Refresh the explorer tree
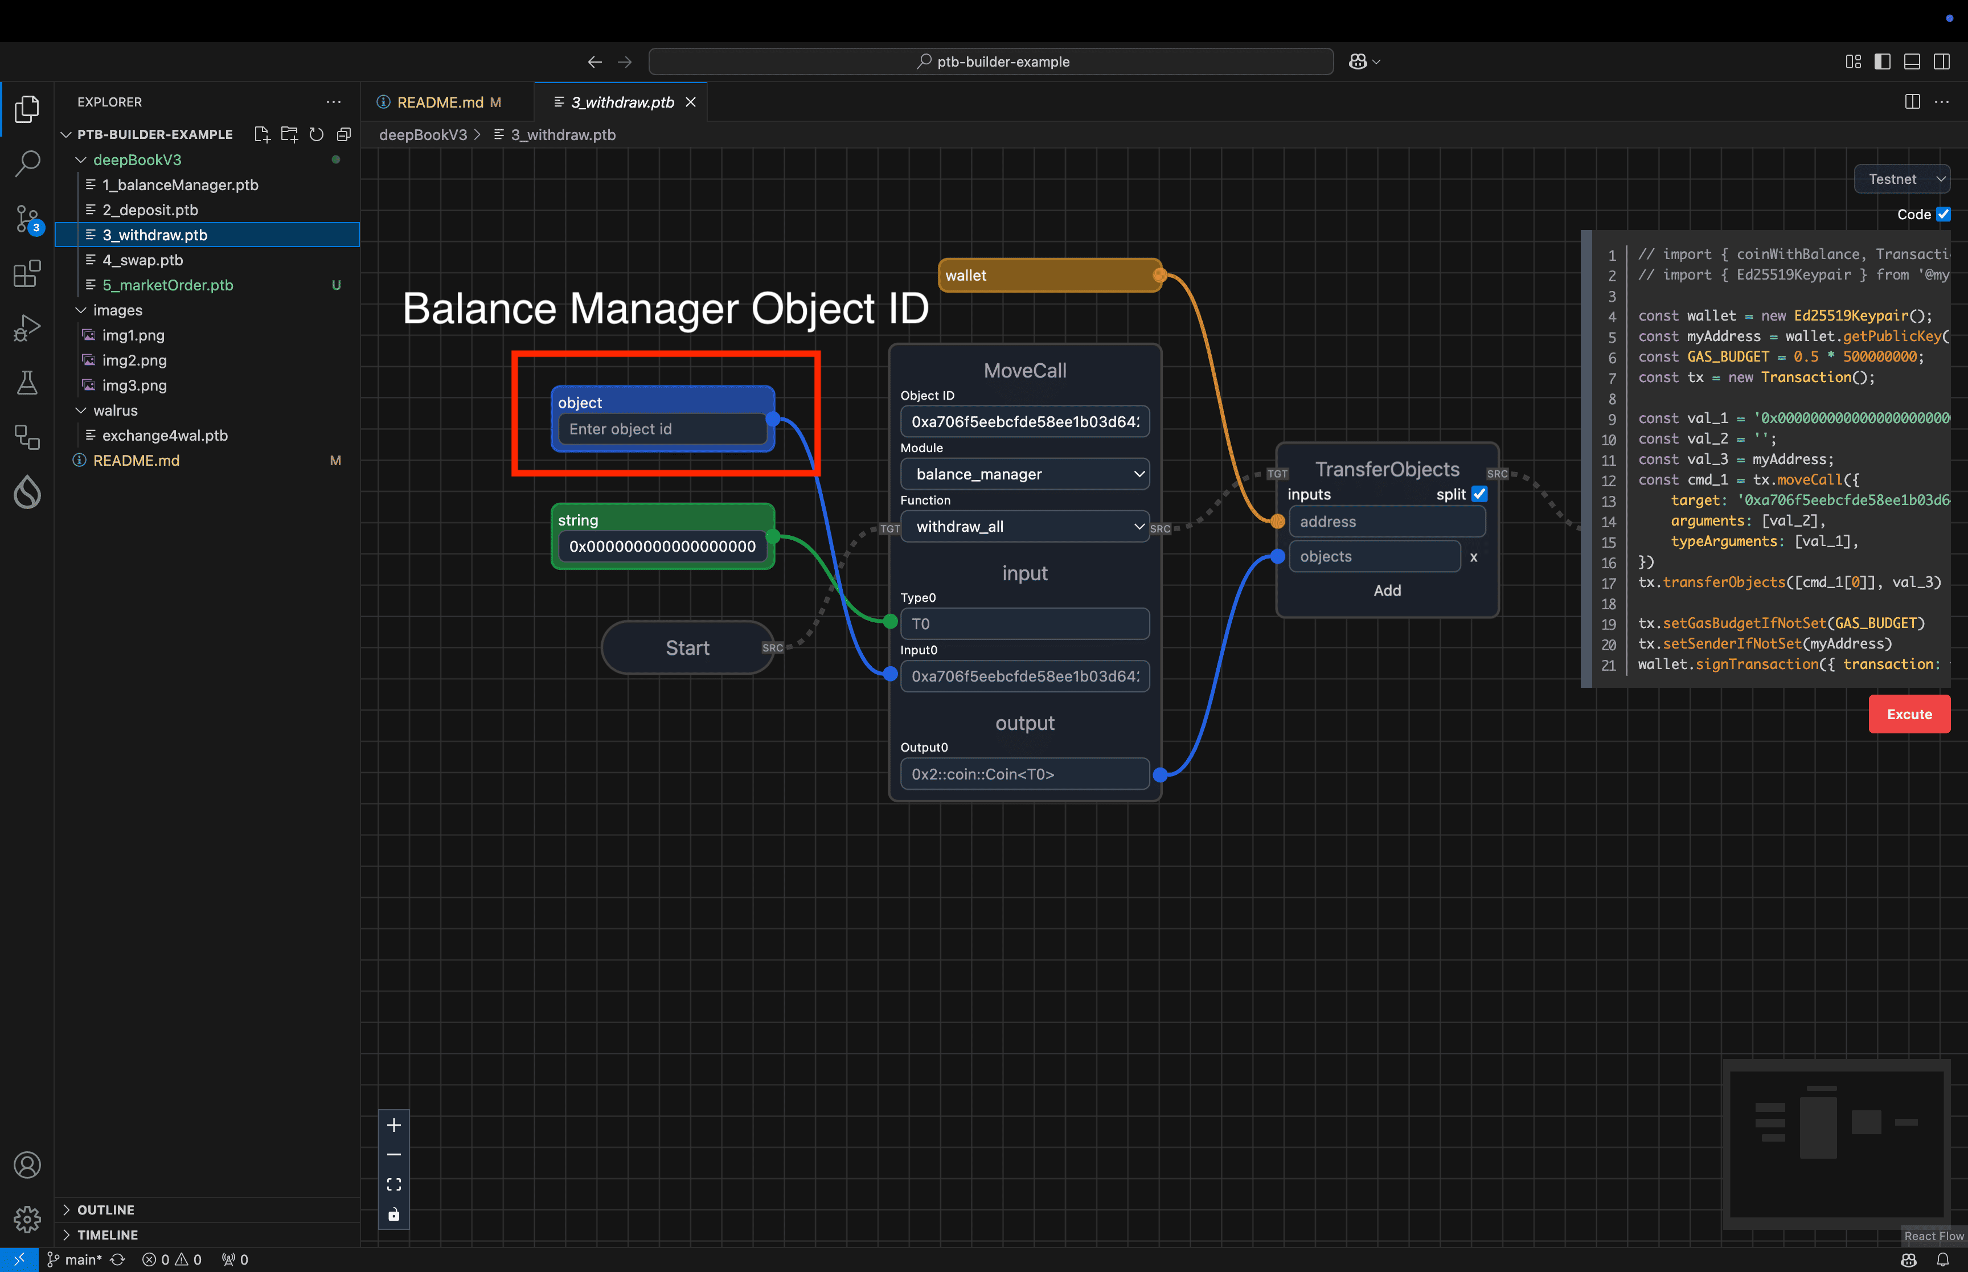This screenshot has height=1272, width=1968. click(x=316, y=134)
